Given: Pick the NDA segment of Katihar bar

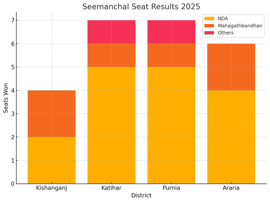Looking at the screenshot, I should [111, 125].
